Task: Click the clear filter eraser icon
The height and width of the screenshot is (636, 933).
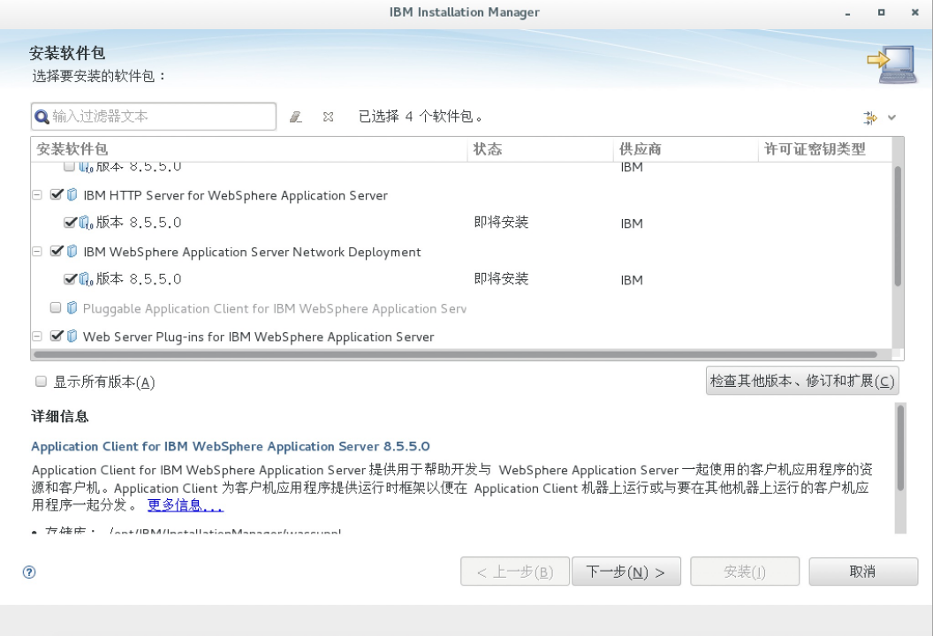Action: coord(296,117)
